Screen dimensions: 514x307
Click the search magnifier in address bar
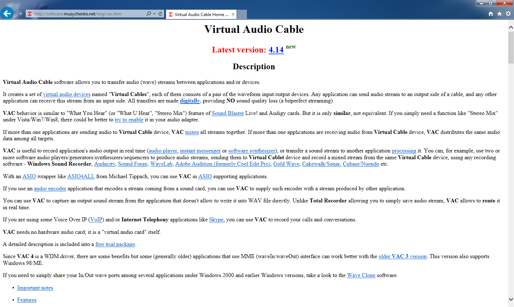[149, 14]
